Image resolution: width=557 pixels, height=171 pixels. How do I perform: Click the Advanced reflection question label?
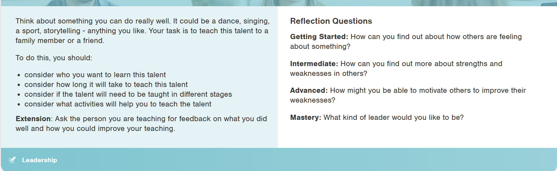[309, 91]
